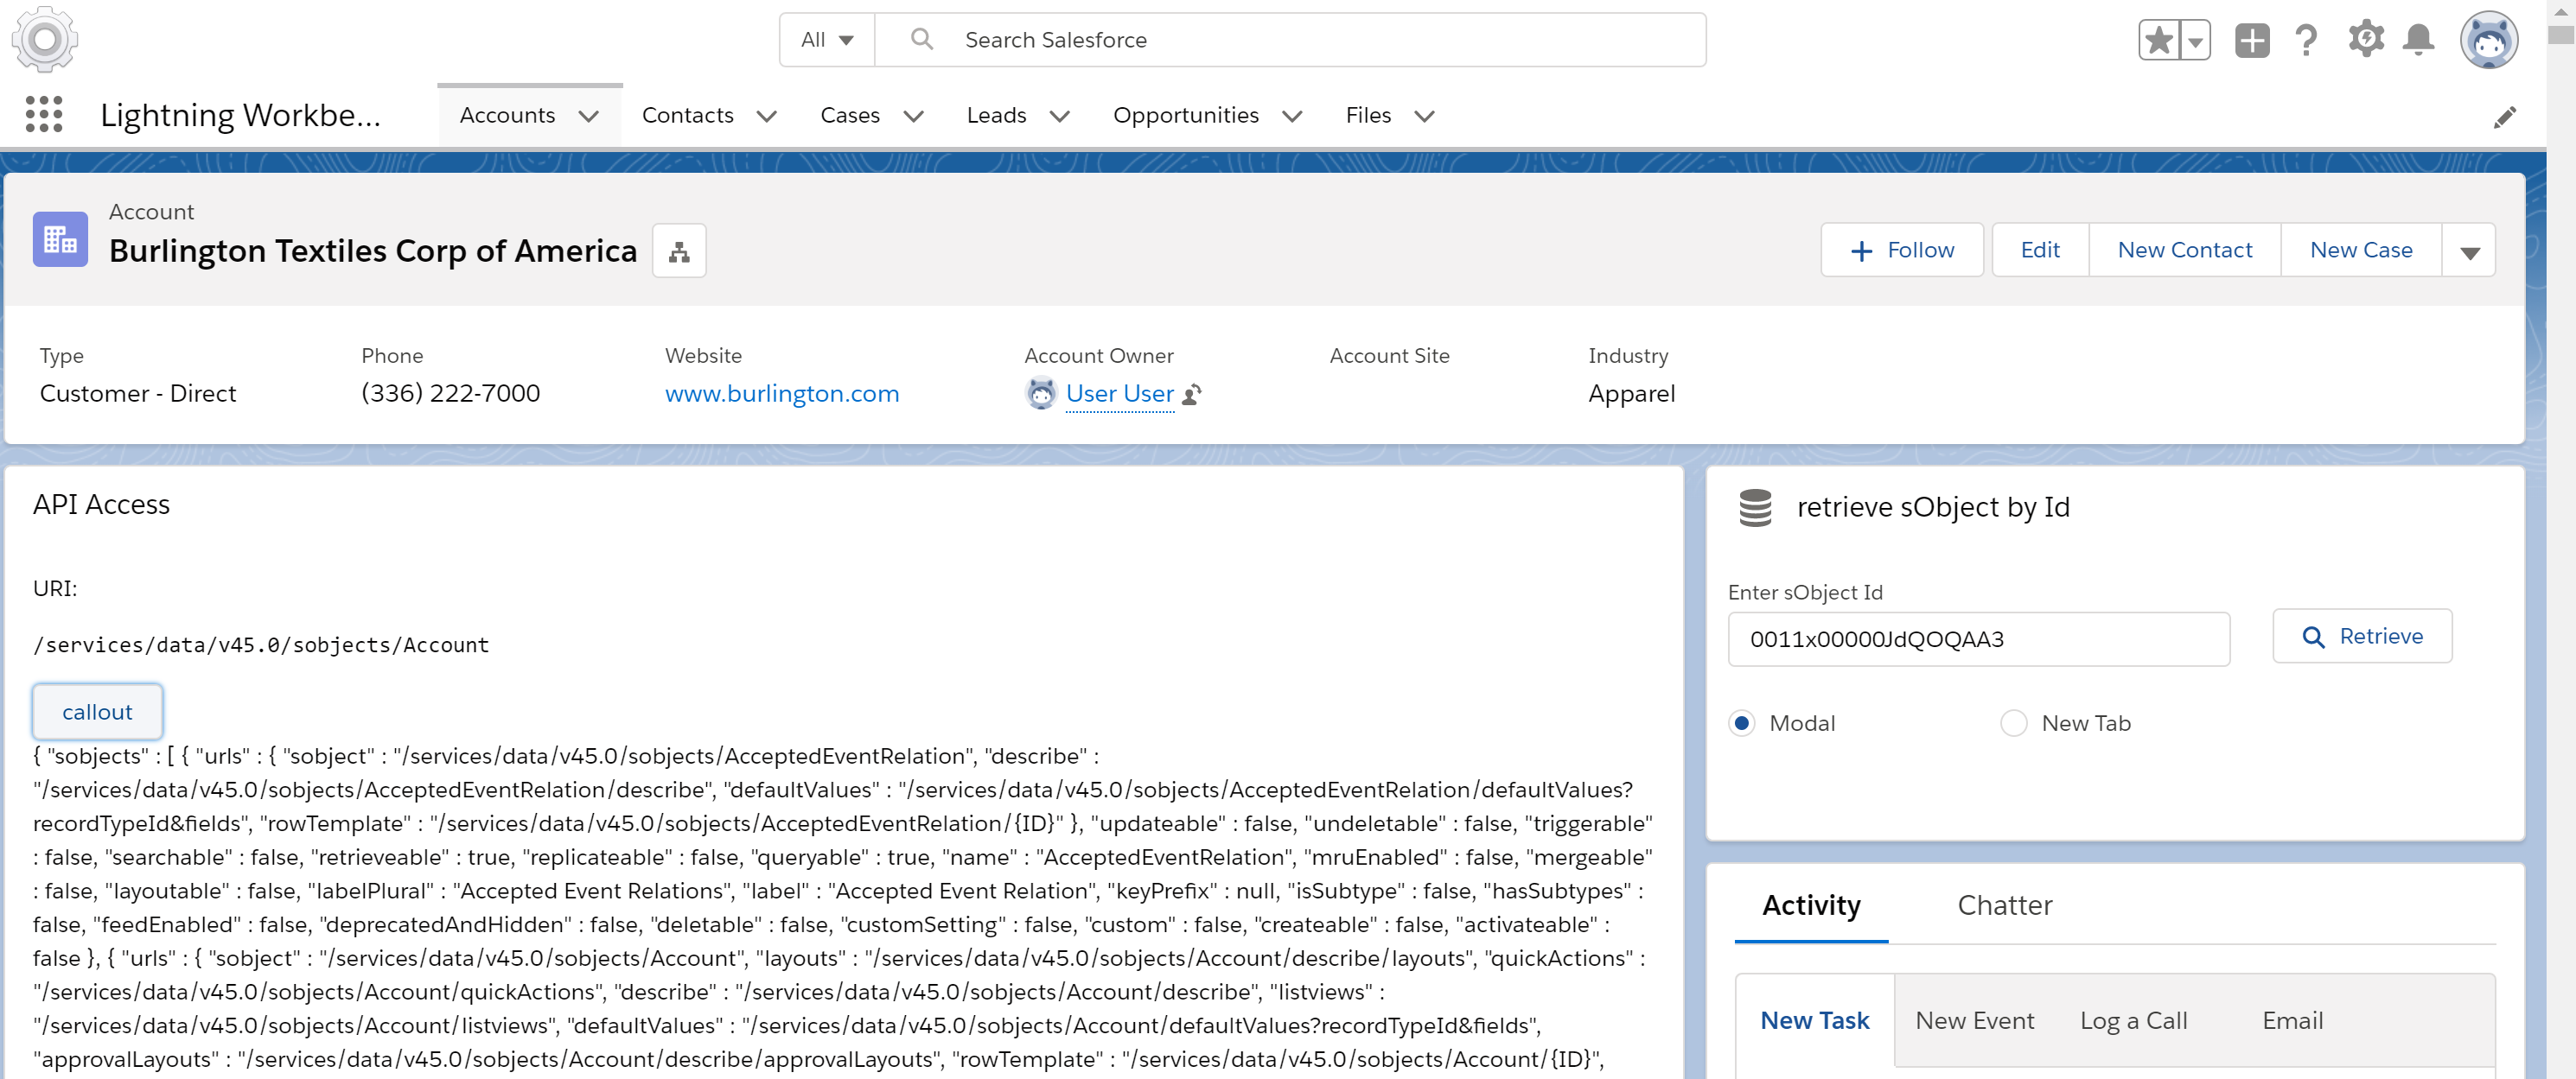Enter sObject Id input field
Viewport: 2576px width, 1079px height.
(x=1978, y=638)
